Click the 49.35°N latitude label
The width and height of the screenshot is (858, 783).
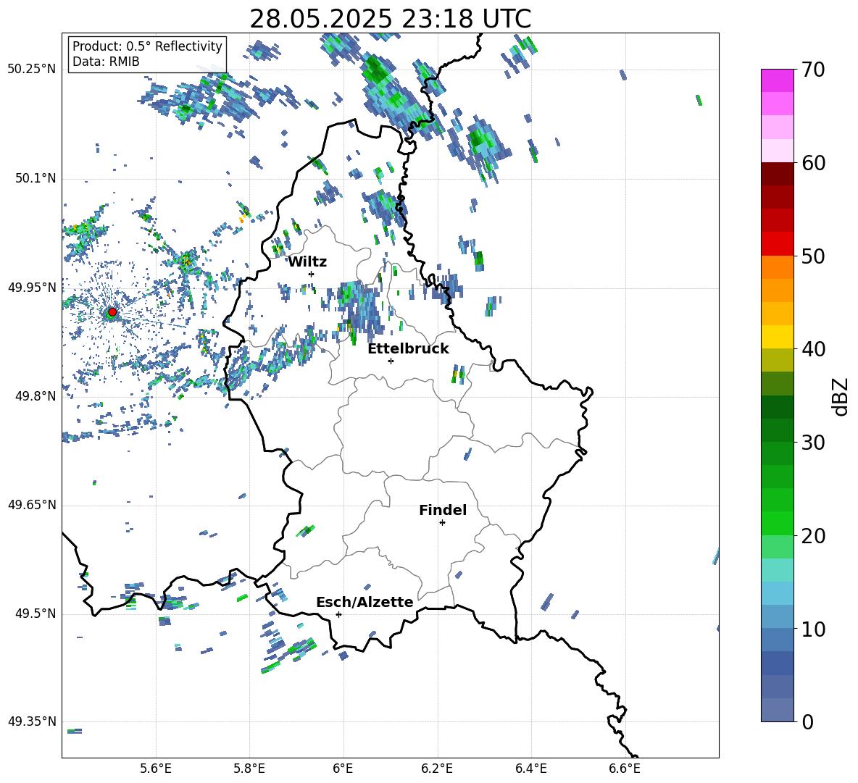[x=32, y=721]
